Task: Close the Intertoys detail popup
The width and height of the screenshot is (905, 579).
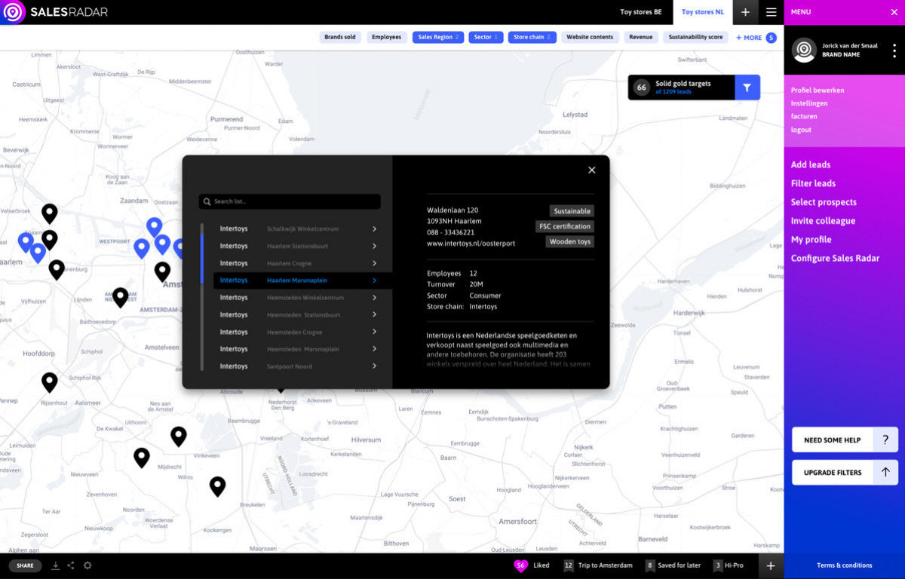Action: pyautogui.click(x=591, y=170)
